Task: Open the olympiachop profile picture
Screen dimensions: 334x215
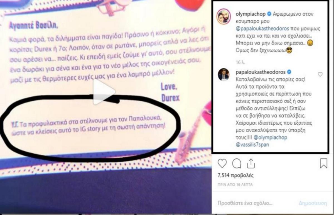Action: 224,16
